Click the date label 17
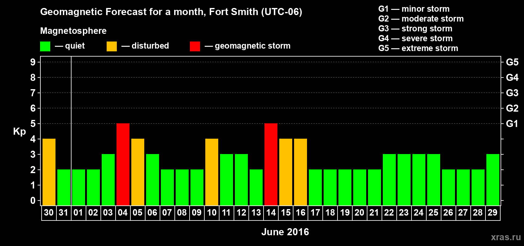 tap(315, 213)
